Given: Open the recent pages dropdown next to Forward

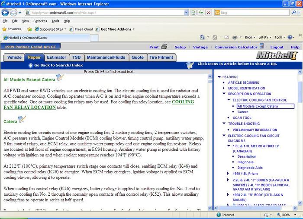Looking at the screenshot, I should (x=20, y=13).
